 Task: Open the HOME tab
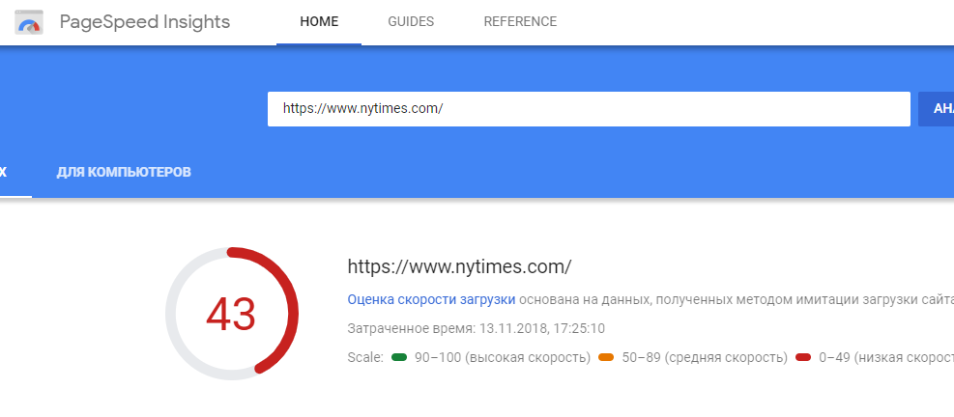[x=319, y=22]
